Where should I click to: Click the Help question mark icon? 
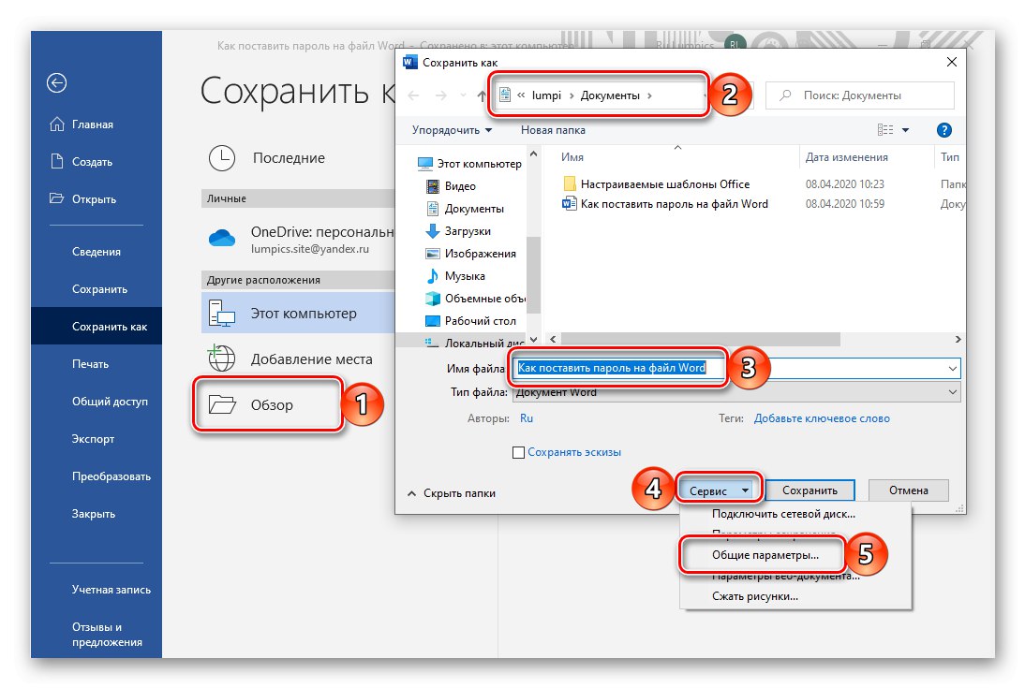(943, 129)
